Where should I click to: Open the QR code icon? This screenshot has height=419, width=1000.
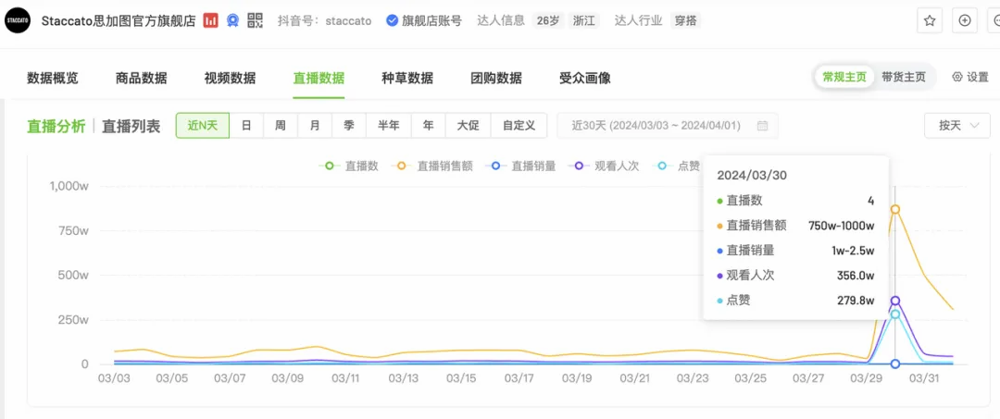pyautogui.click(x=255, y=20)
